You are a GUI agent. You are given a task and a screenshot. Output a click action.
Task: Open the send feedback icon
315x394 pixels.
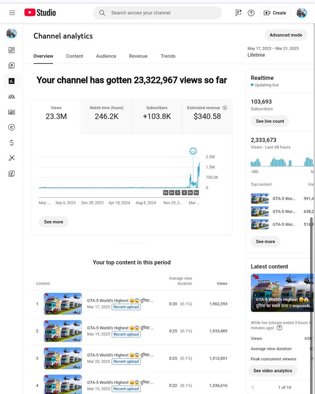click(x=238, y=13)
